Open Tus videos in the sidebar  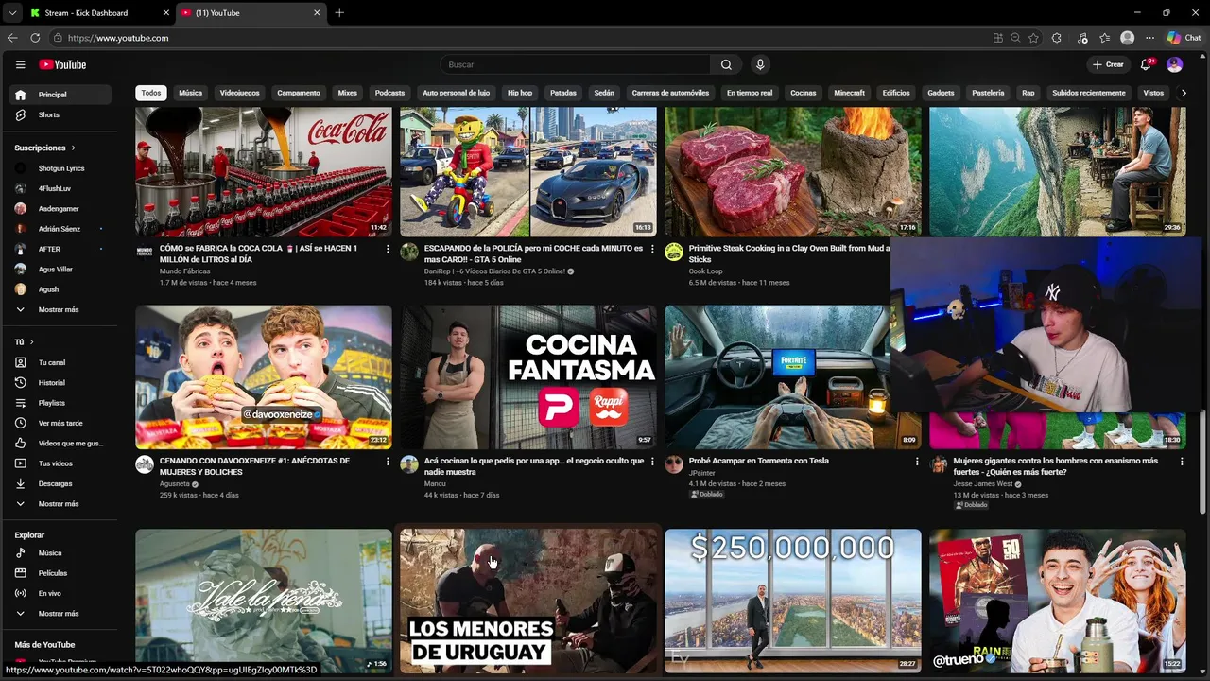60,463
